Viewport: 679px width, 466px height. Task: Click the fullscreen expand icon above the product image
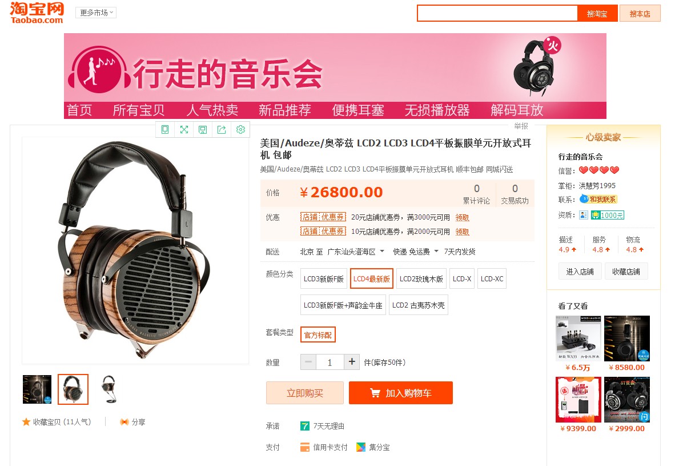click(184, 130)
